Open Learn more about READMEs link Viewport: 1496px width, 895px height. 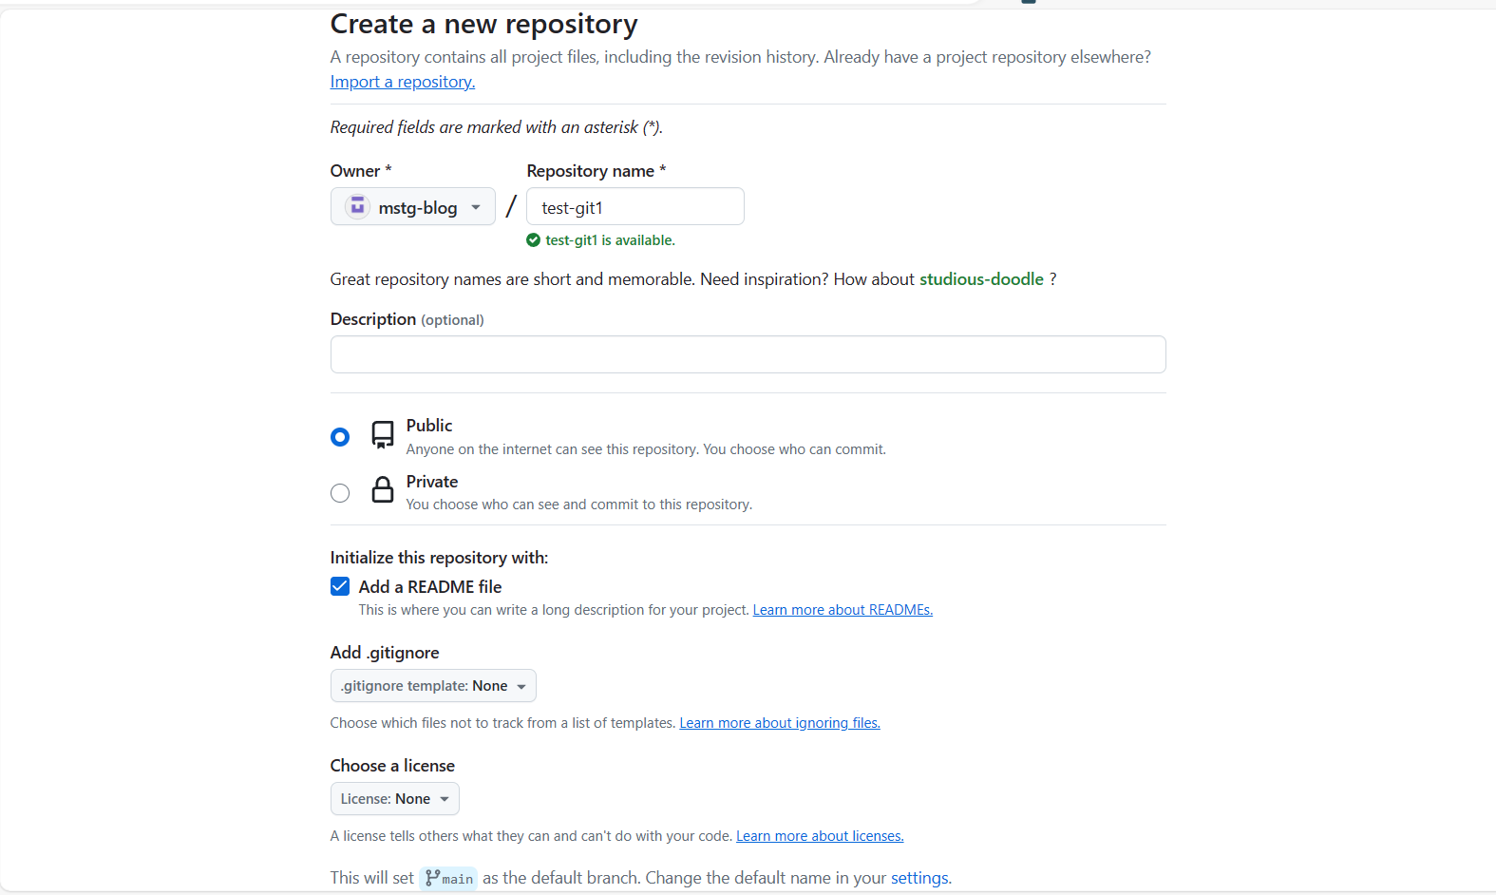[x=843, y=610]
